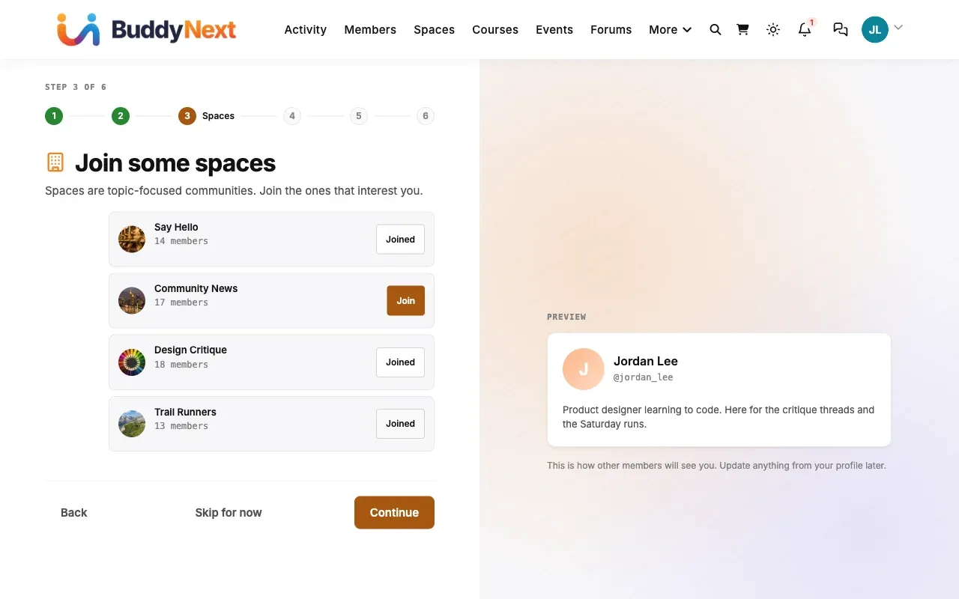Go to Activity in navigation
This screenshot has height=599, width=959.
306,30
